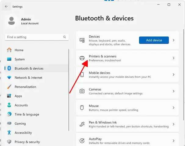Click the Accessibility figure icon
Screen dimensions: 185x146
coord(9,133)
